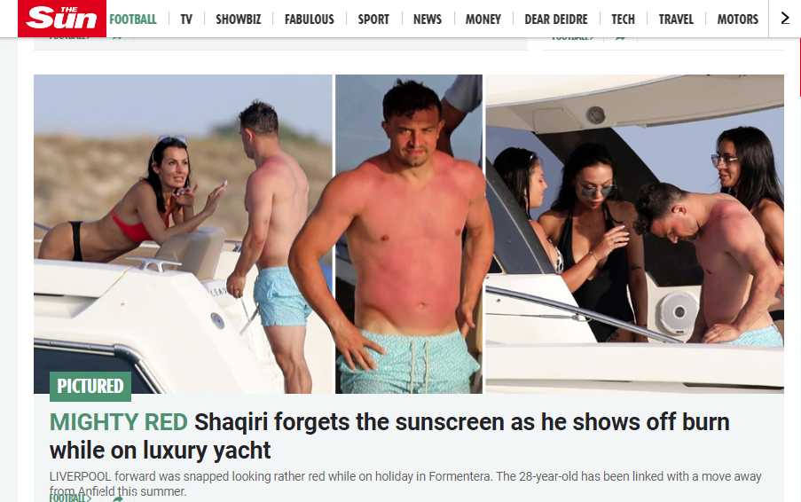Click the share icon in the top-left article strip
The image size is (801, 502).
point(117,37)
